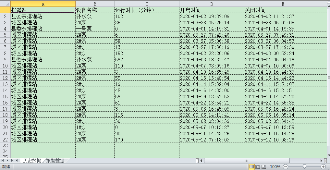Select row 9 header
The width and height of the screenshot is (330, 170).
click(x=5, y=60)
